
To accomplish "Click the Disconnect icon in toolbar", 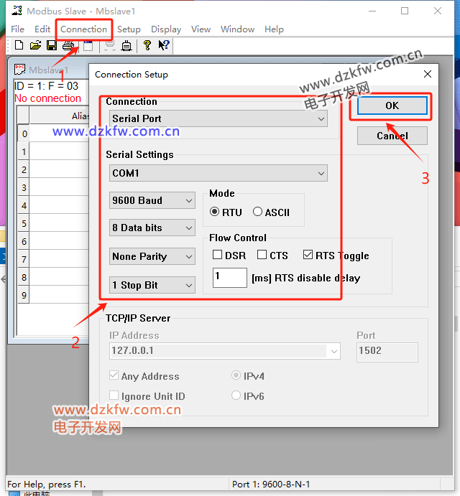I will point(126,46).
